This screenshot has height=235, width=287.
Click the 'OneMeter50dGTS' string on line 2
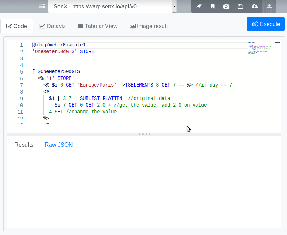pyautogui.click(x=55, y=52)
